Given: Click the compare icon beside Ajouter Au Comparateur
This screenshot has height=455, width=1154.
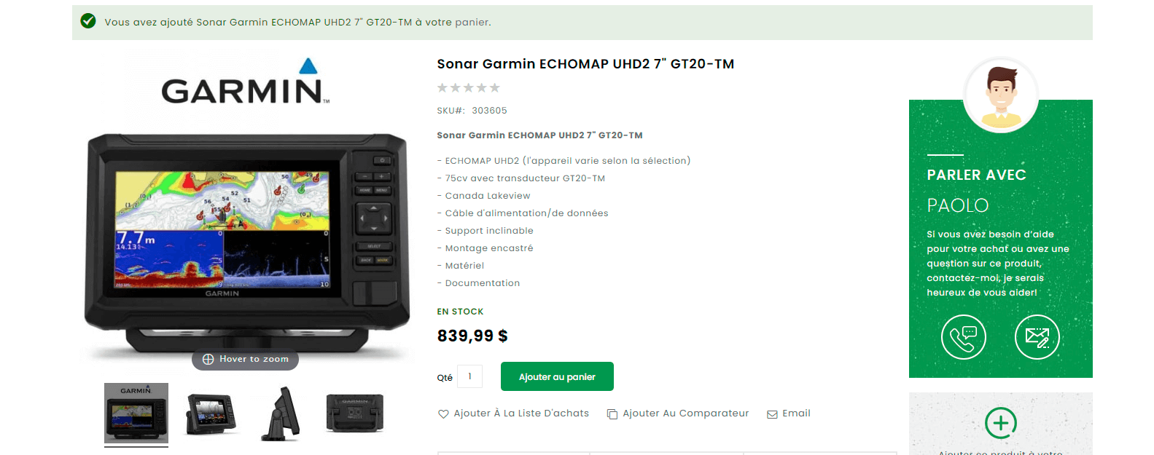Looking at the screenshot, I should click(x=612, y=414).
